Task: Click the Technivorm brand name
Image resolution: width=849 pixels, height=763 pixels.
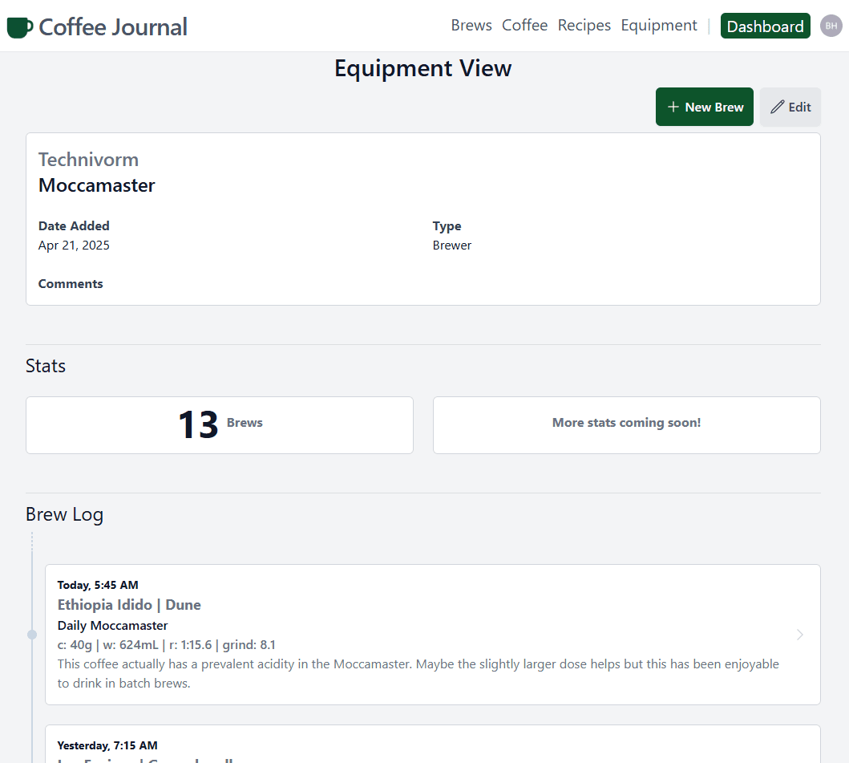Action: click(88, 160)
